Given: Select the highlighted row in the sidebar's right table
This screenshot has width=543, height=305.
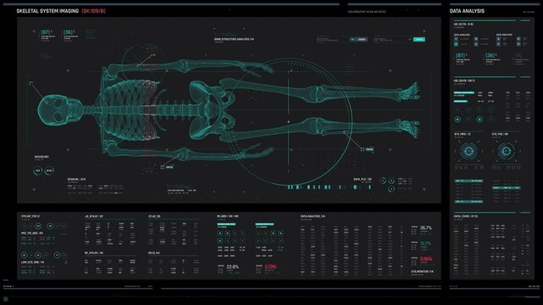Looking at the screenshot, I should coord(507,188).
